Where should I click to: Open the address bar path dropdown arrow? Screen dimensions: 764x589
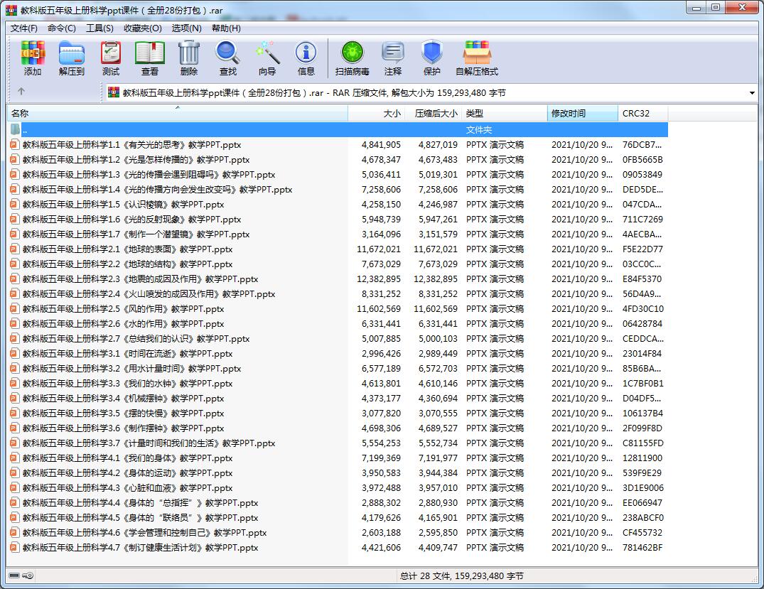752,92
